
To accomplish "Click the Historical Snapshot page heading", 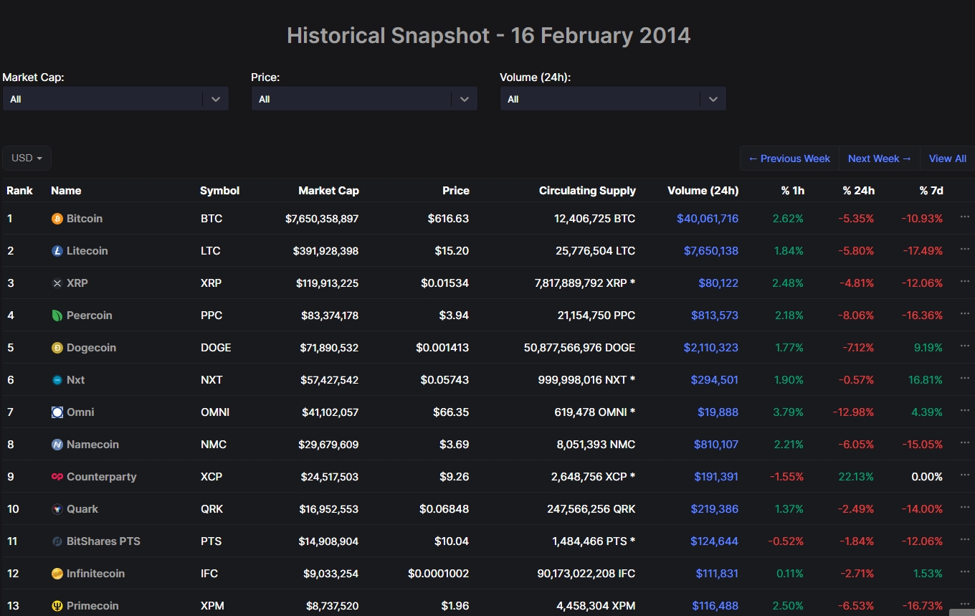I will (488, 35).
